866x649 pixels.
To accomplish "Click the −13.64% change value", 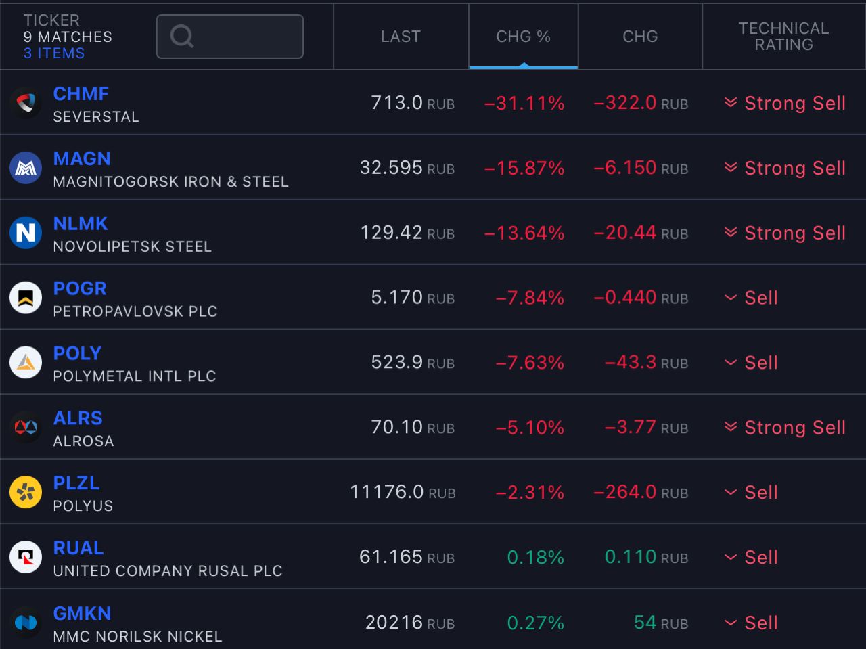I will click(524, 233).
